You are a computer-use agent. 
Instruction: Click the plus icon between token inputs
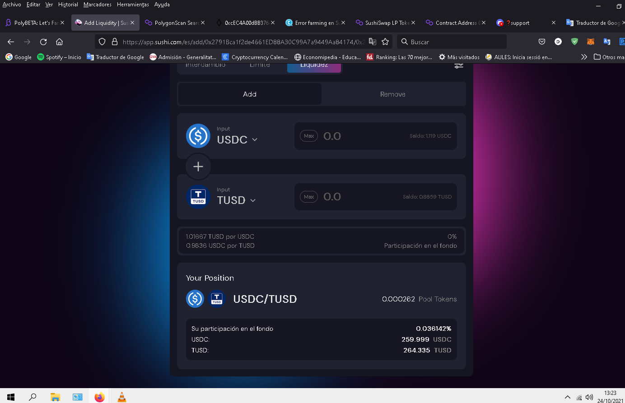[198, 167]
